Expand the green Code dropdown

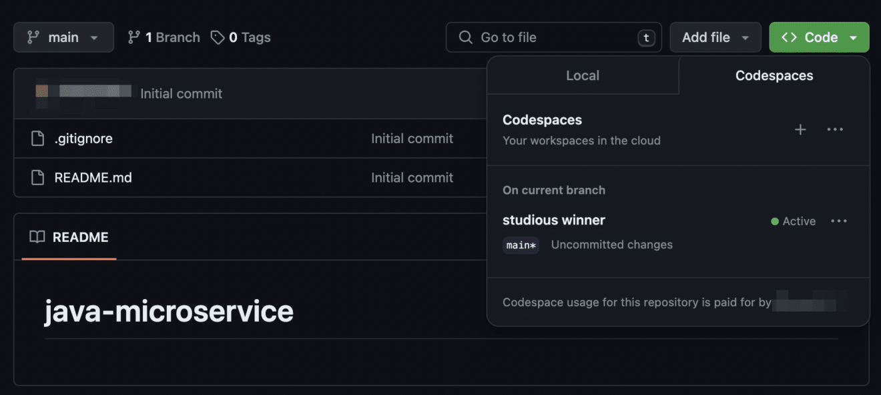point(819,37)
